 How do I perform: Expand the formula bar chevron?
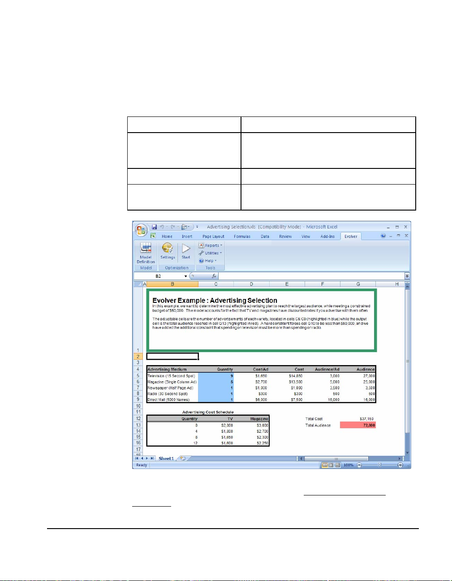tap(407, 276)
